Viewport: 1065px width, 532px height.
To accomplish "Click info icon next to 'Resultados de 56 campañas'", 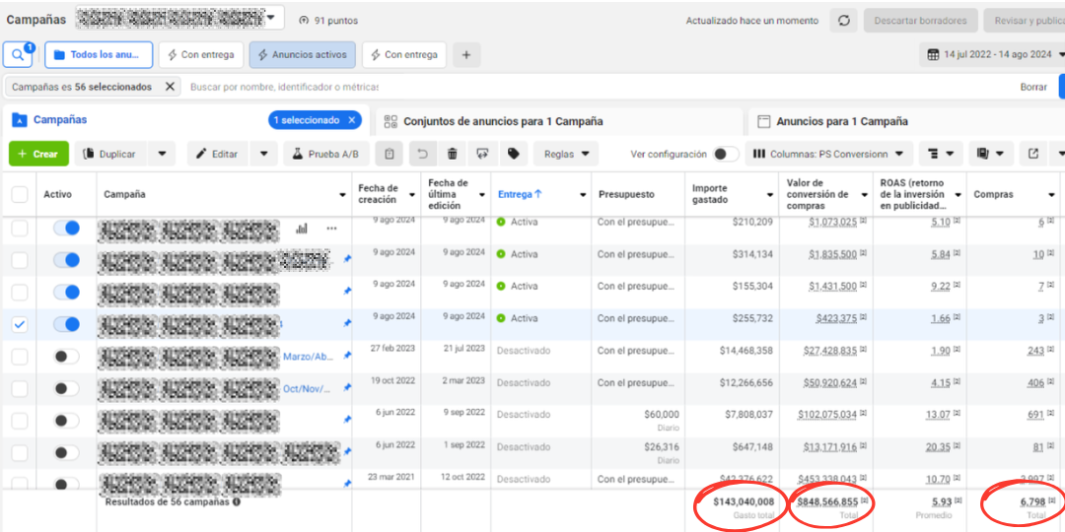I will [x=237, y=502].
